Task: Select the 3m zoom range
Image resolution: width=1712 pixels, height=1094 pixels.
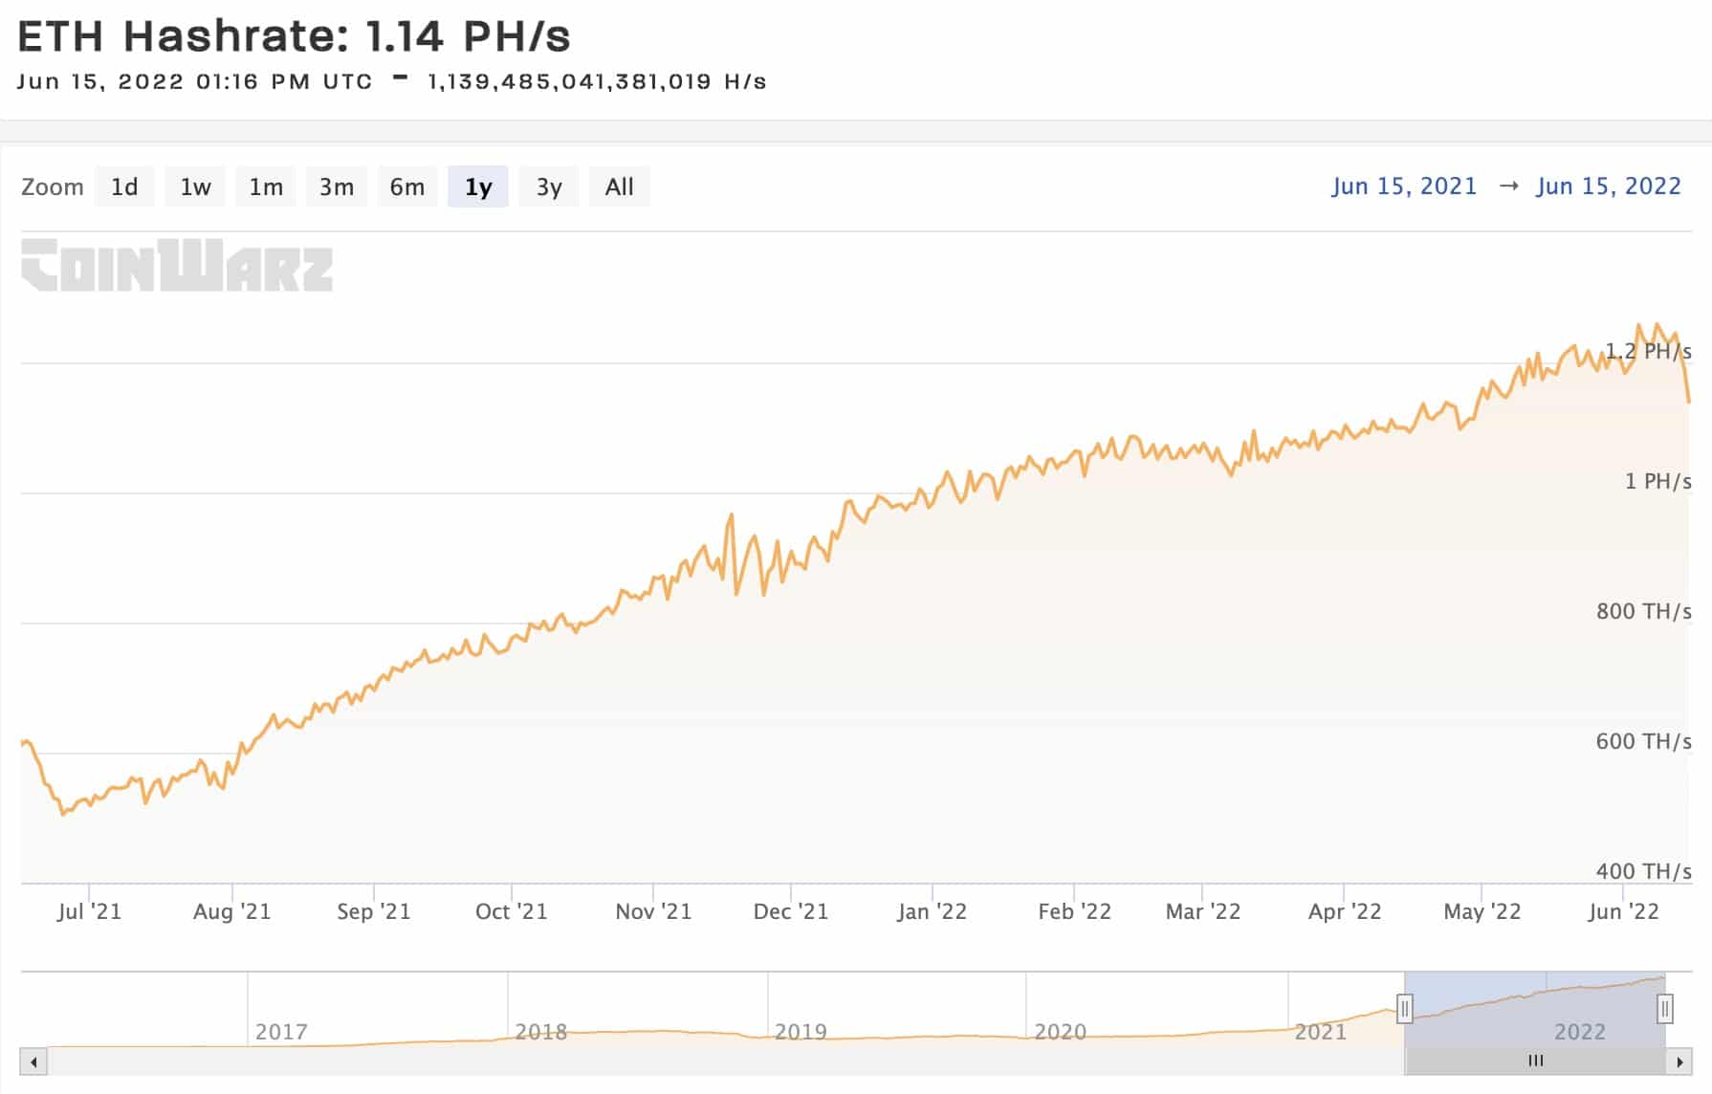Action: coord(337,186)
